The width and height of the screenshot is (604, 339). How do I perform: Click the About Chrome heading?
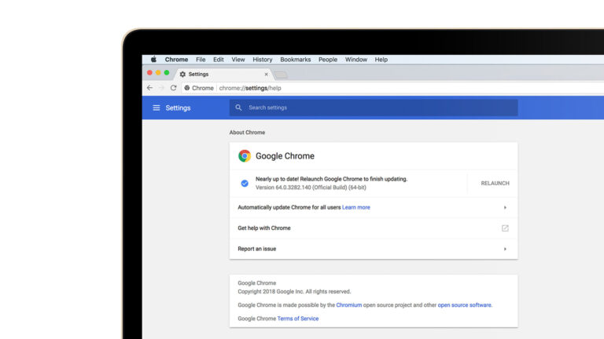click(x=247, y=132)
